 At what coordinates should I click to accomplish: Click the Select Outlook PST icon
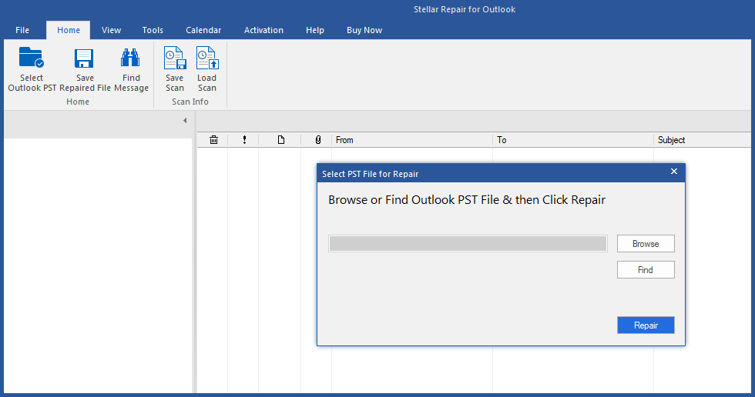[32, 58]
